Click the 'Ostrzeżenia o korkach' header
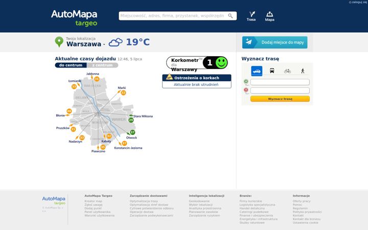Image resolution: width=368 pixels, height=230 pixels. point(197,78)
